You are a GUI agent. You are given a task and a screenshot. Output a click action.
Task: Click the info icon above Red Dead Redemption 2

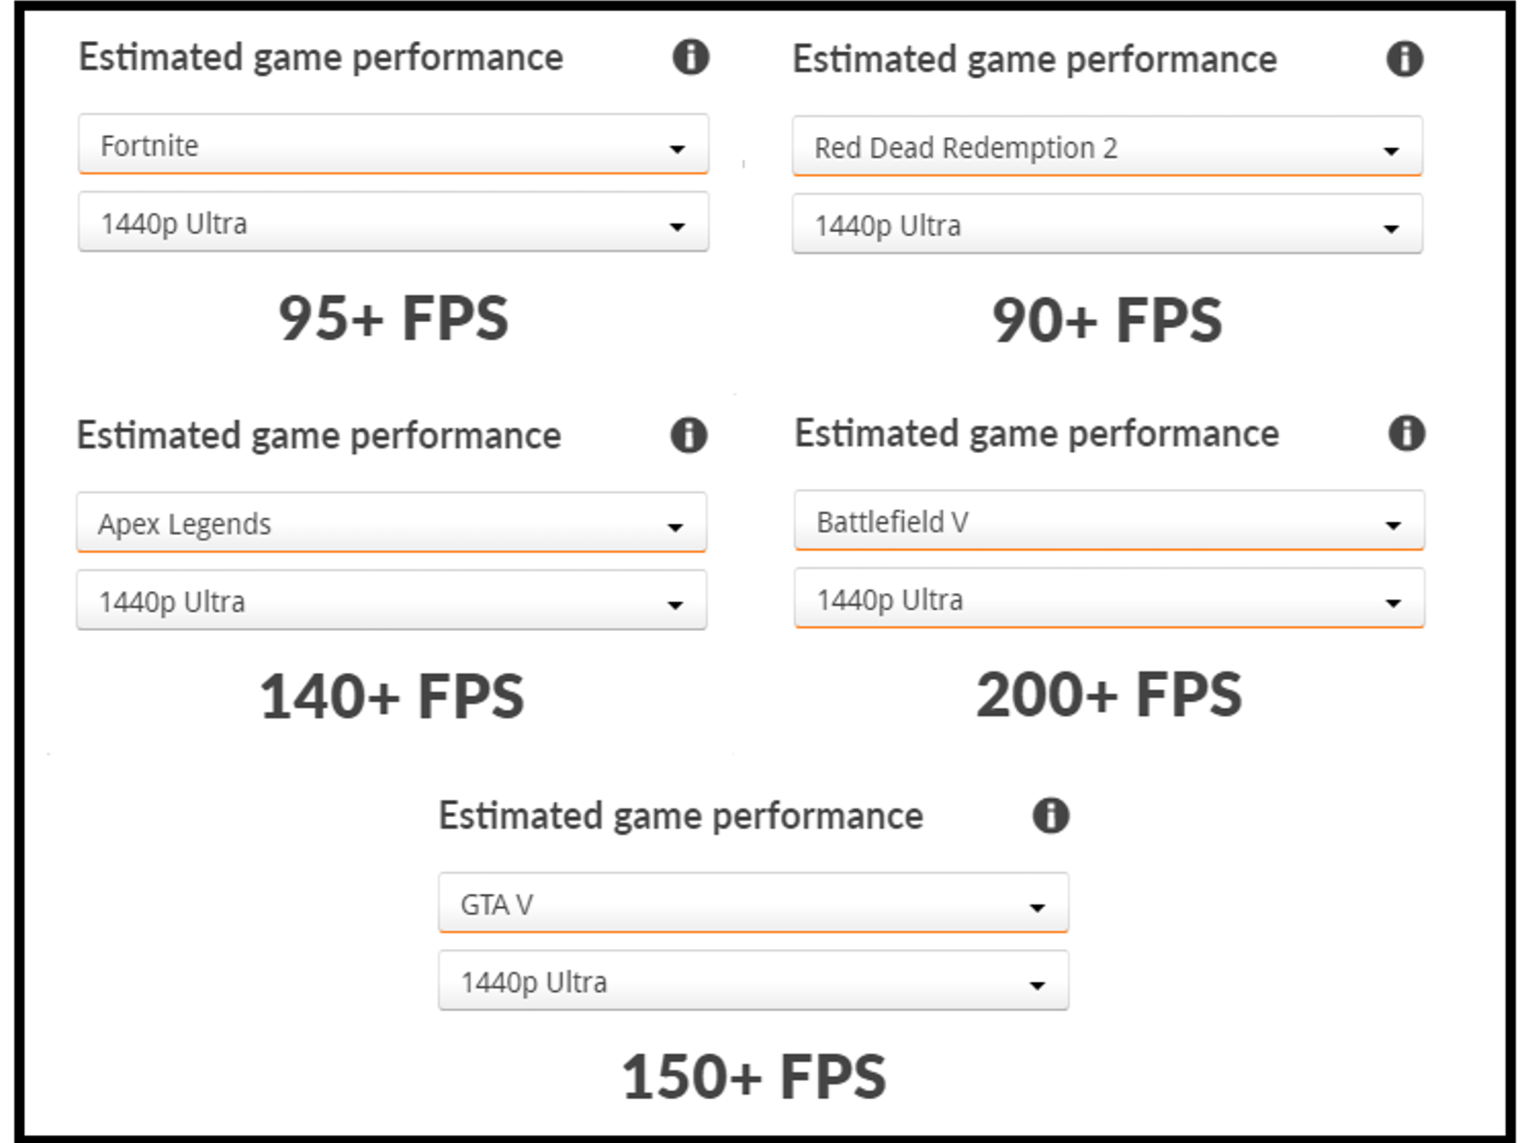coord(1404,59)
